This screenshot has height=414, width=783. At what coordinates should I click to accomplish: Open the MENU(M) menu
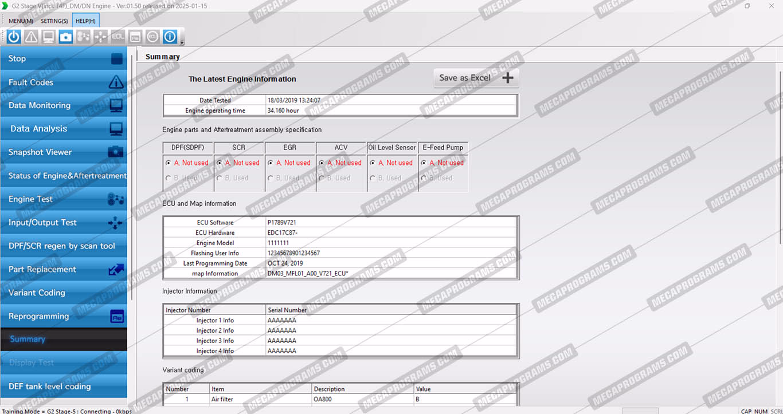(21, 21)
